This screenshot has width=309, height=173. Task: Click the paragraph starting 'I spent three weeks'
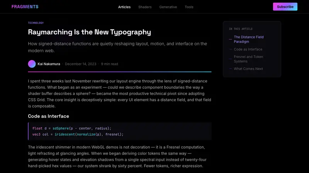pyautogui.click(x=120, y=93)
